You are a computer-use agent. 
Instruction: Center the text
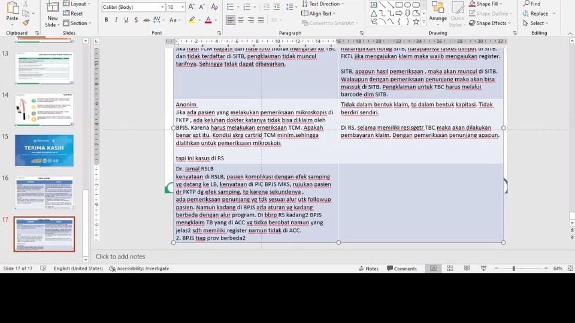click(241, 20)
